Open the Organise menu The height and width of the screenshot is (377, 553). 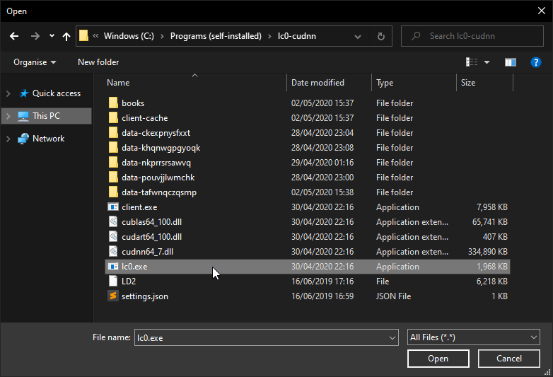coord(35,62)
